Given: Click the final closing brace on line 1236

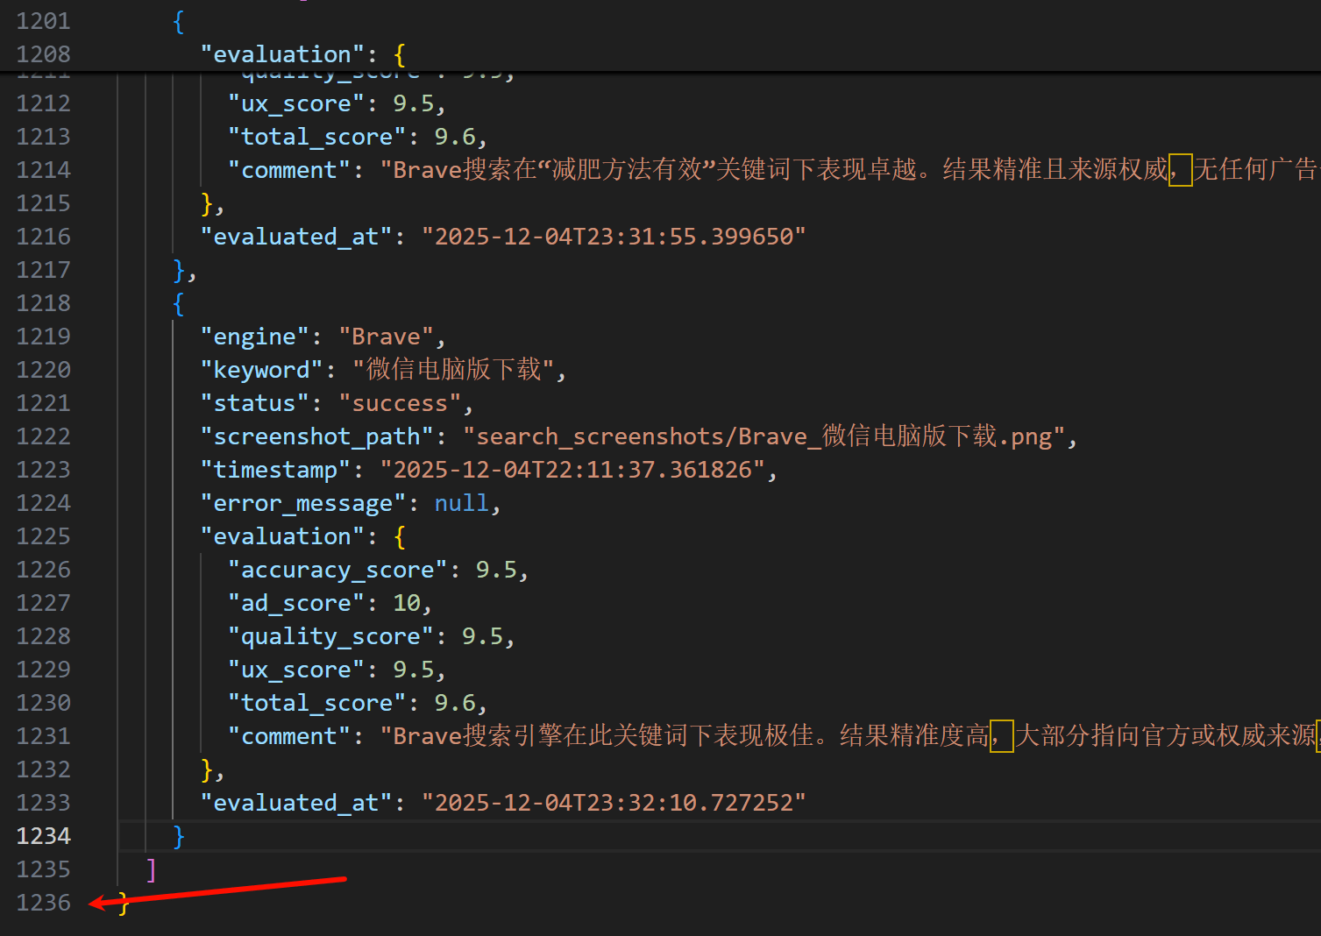Looking at the screenshot, I should [122, 902].
